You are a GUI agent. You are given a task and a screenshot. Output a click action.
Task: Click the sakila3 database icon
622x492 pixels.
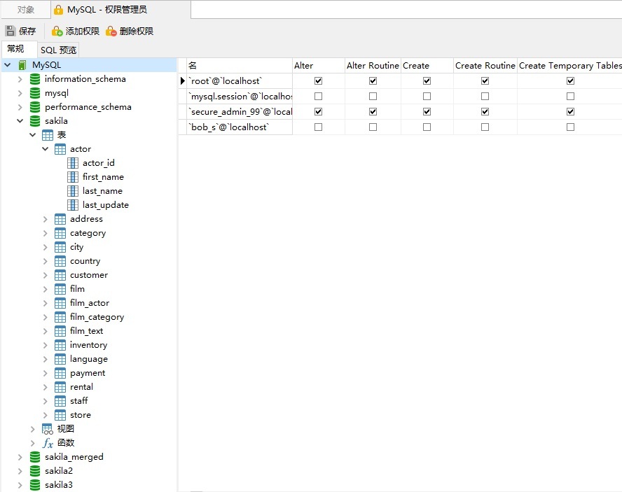[x=35, y=485]
